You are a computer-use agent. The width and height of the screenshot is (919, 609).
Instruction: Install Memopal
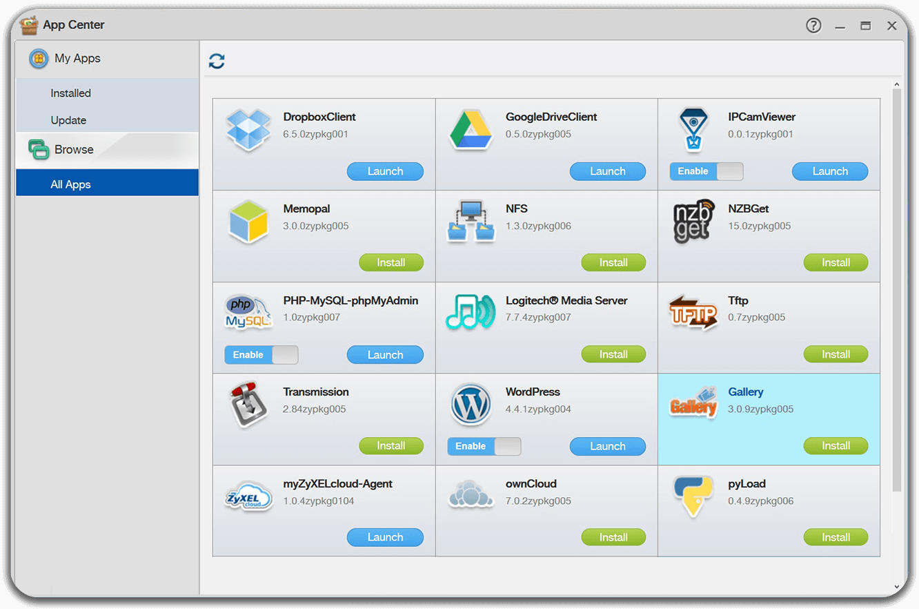pyautogui.click(x=391, y=262)
